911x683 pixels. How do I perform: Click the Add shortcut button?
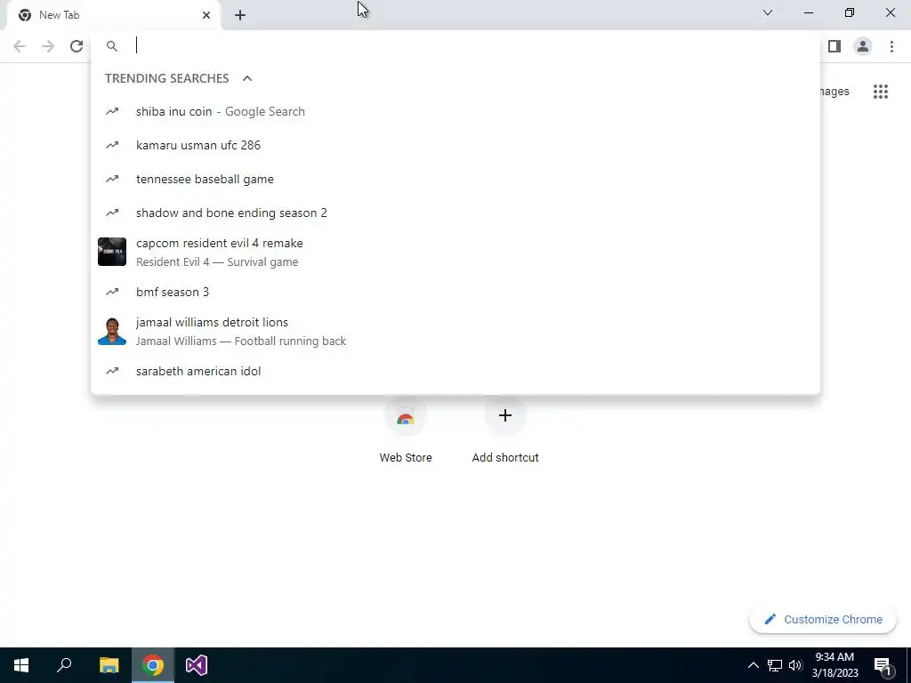[x=505, y=430]
